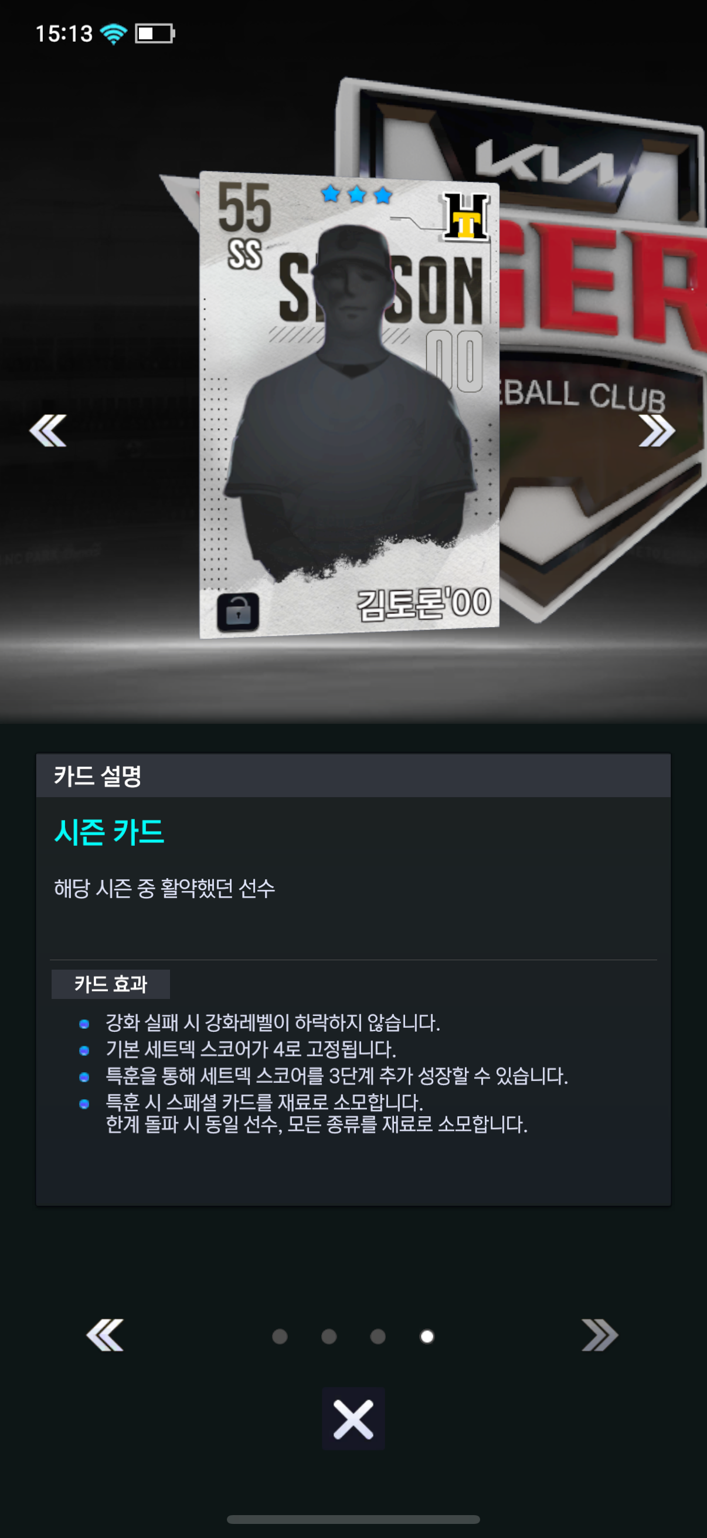
Task: Select the fourth active page dot
Action: coord(427,1336)
